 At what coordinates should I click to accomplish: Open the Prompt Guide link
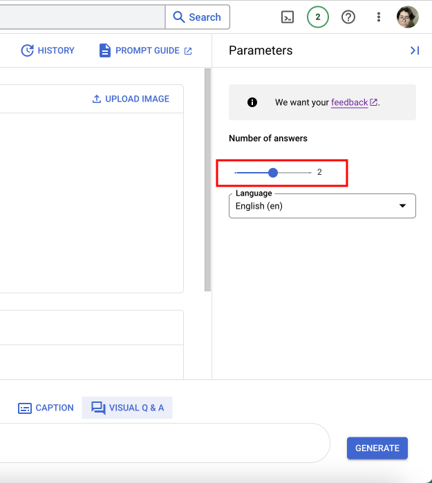pos(146,50)
